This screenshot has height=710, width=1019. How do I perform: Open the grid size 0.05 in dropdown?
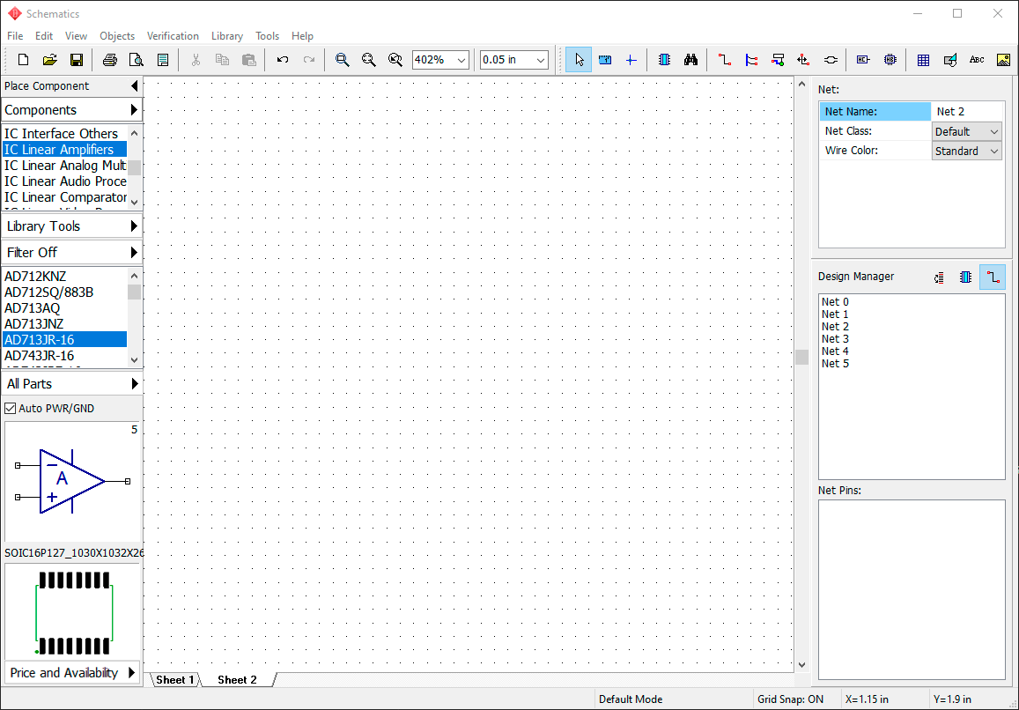click(541, 60)
